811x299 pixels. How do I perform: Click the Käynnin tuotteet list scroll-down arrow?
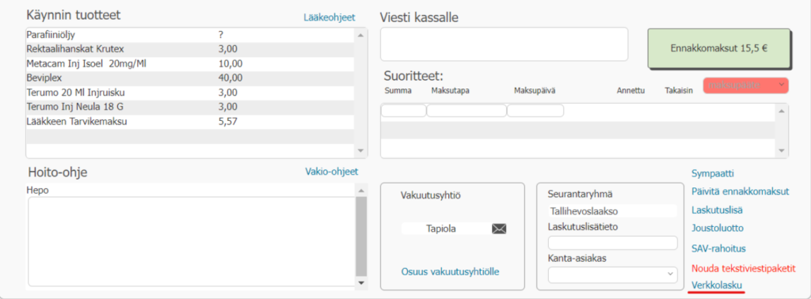point(360,150)
